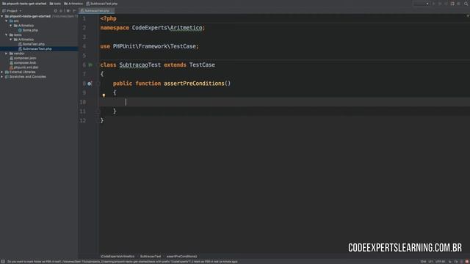Screen dimensions: 470x264
Task: Click the Project panel icon next to the Project title
Action: coord(4,11)
